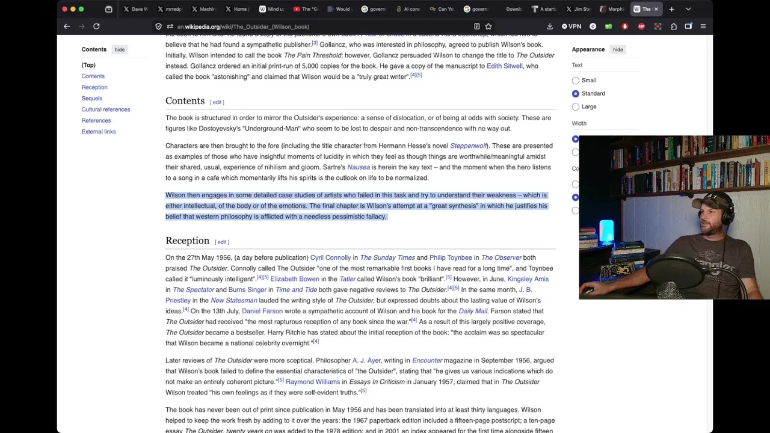Jump to External links in sidebar
The width and height of the screenshot is (770, 433).
click(99, 132)
